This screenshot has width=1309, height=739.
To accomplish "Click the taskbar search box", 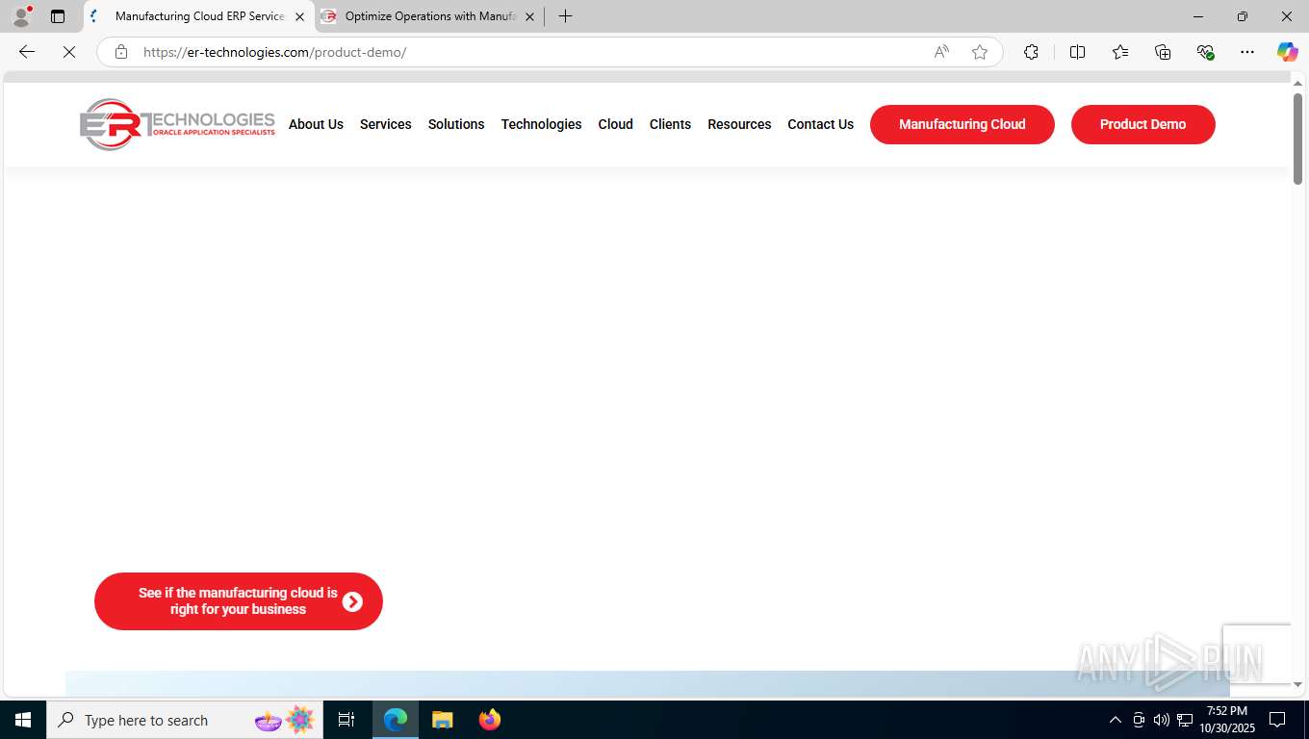I will pos(185,720).
